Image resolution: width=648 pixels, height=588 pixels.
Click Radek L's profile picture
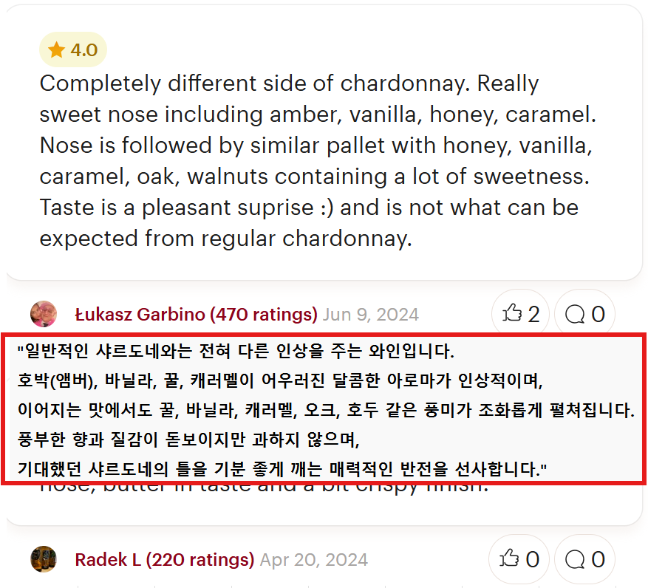(x=44, y=559)
